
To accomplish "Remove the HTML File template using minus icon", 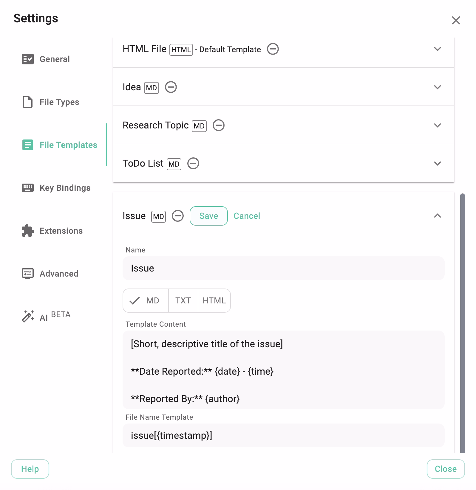I will [x=273, y=49].
